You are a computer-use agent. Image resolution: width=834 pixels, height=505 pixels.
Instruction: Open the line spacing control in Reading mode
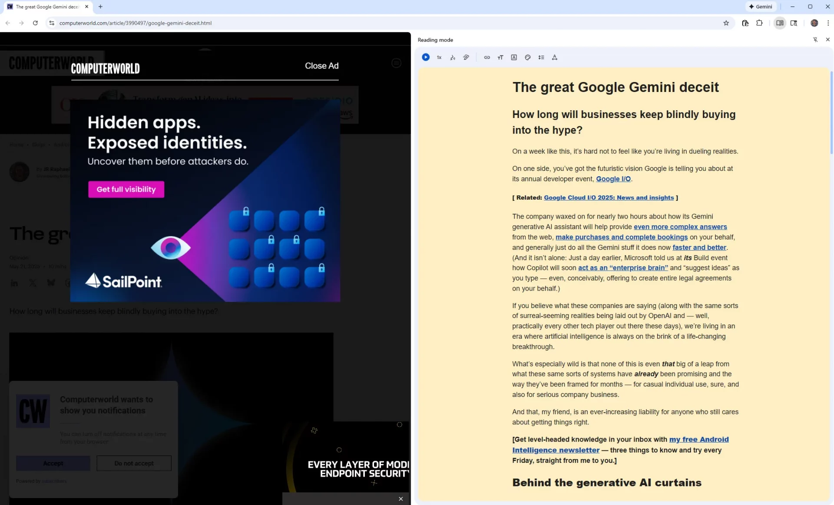pos(541,57)
